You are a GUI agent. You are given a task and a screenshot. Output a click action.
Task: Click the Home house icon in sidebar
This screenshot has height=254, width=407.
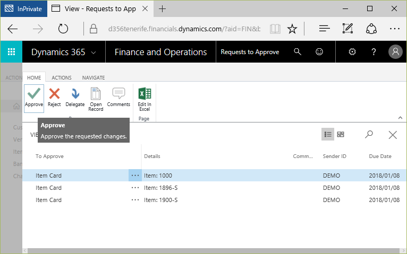click(x=16, y=106)
